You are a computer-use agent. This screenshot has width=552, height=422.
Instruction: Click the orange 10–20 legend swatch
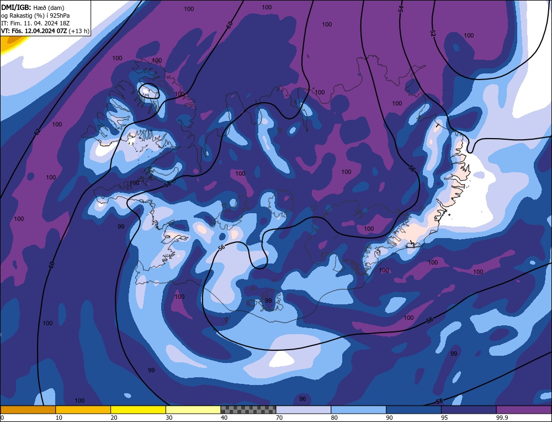(x=83, y=409)
